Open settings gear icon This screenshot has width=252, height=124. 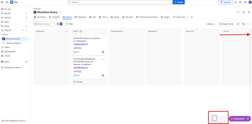pos(245,2)
